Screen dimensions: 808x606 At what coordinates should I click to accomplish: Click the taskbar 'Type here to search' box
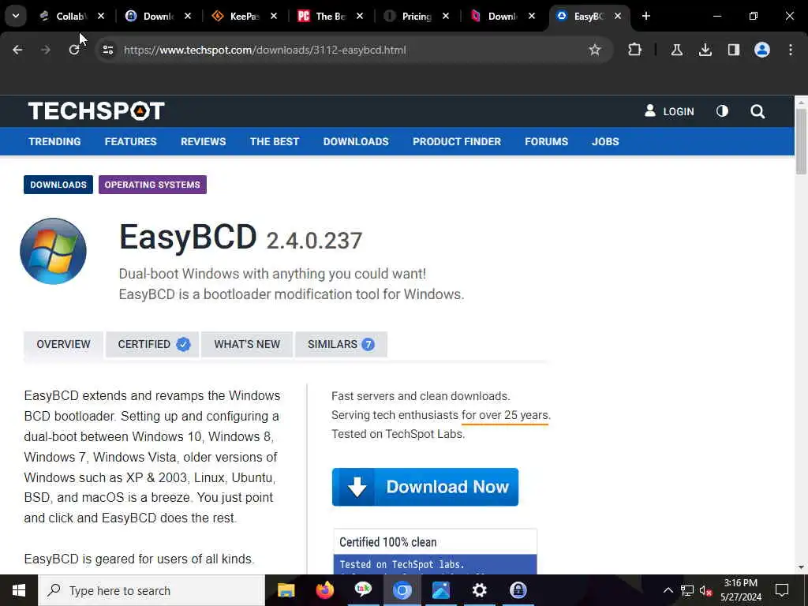[151, 590]
